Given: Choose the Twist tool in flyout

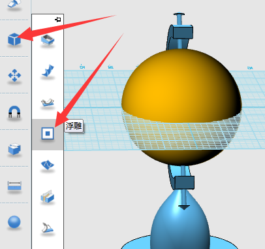Looking at the screenshot, I should pyautogui.click(x=48, y=71).
